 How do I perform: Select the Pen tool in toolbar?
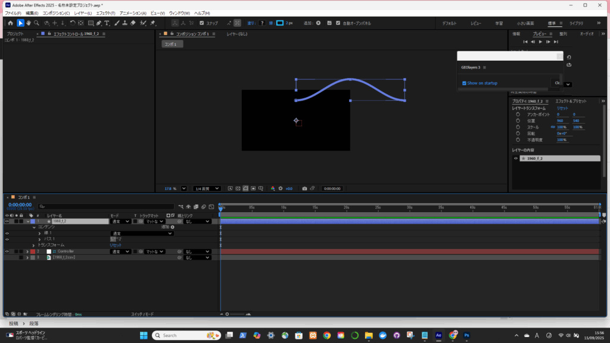(99, 23)
